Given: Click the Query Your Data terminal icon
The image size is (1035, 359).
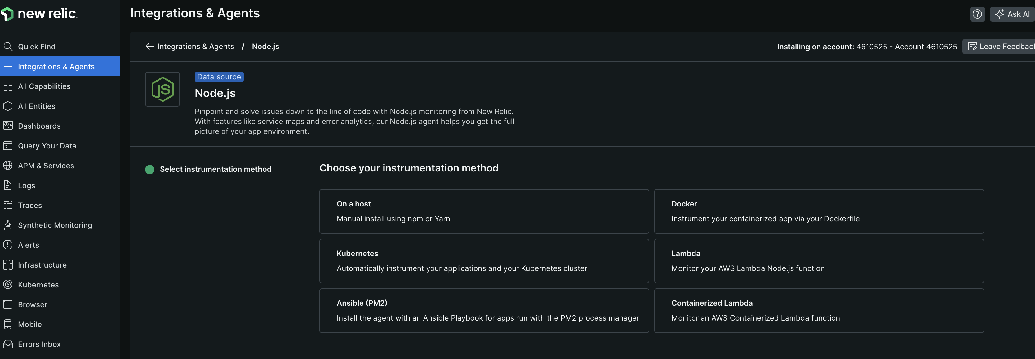Looking at the screenshot, I should point(8,146).
